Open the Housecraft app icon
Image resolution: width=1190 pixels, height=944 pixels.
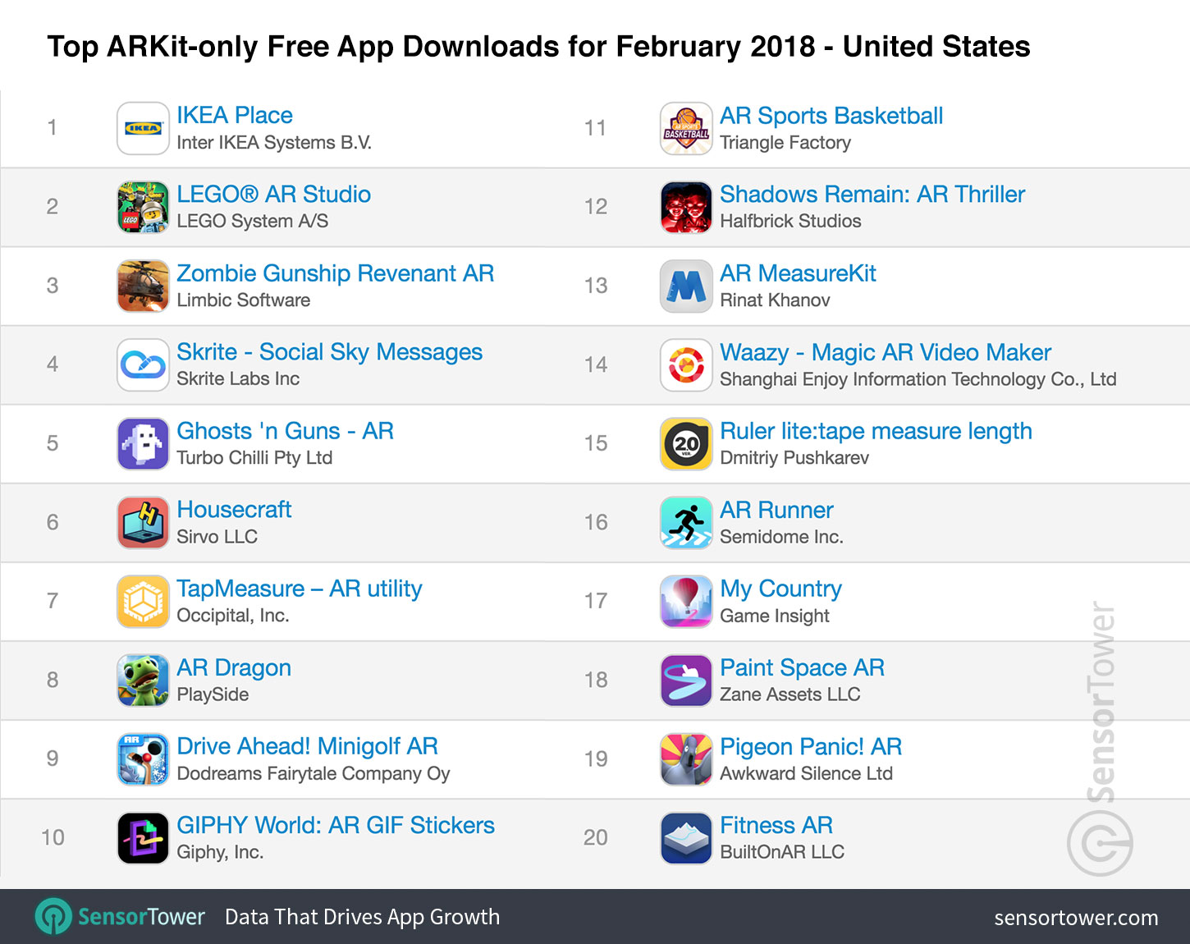143,522
